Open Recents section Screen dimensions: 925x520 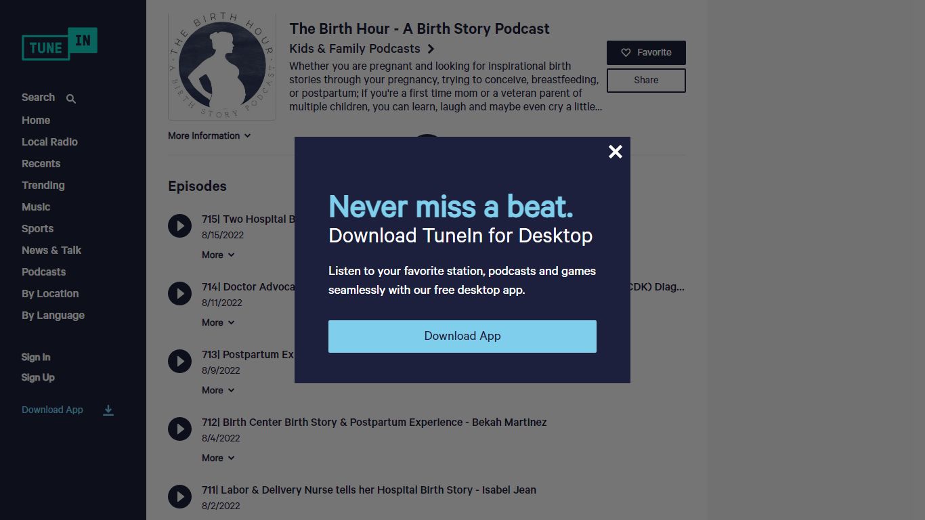[41, 164]
